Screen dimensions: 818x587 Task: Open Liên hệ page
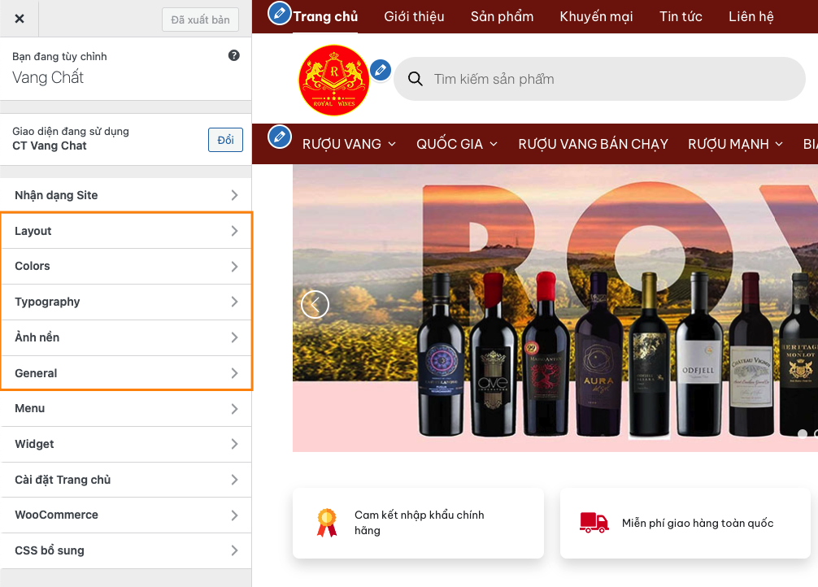pyautogui.click(x=751, y=17)
